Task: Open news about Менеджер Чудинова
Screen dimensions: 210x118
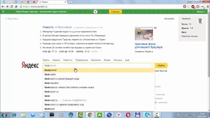Action: click(x=70, y=31)
